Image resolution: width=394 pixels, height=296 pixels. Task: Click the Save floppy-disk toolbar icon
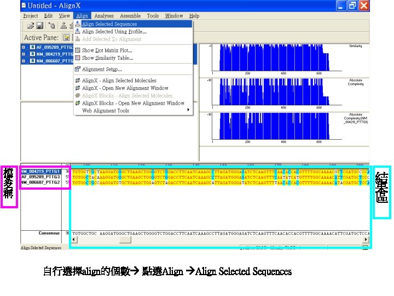click(x=40, y=25)
